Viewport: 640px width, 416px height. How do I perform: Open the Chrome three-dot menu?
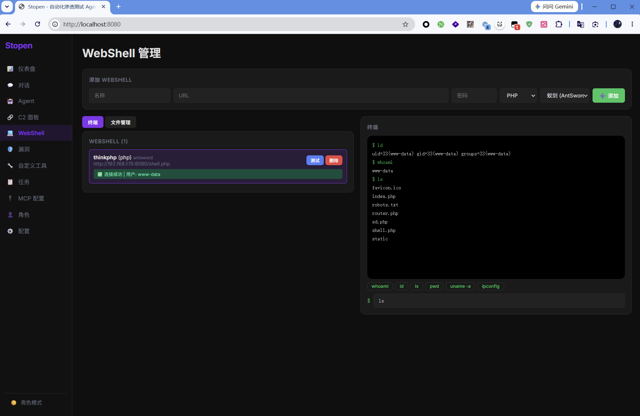pyautogui.click(x=632, y=24)
